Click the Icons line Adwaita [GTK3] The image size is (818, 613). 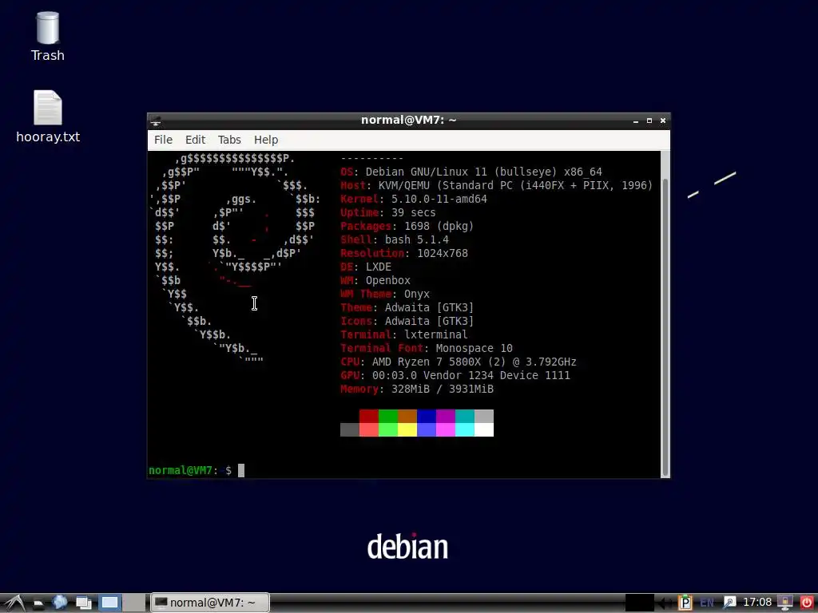(407, 321)
